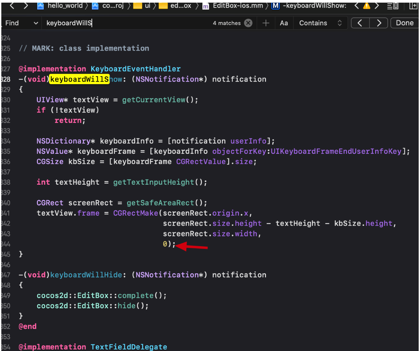Go to next find match
The image size is (420, 351).
379,23
